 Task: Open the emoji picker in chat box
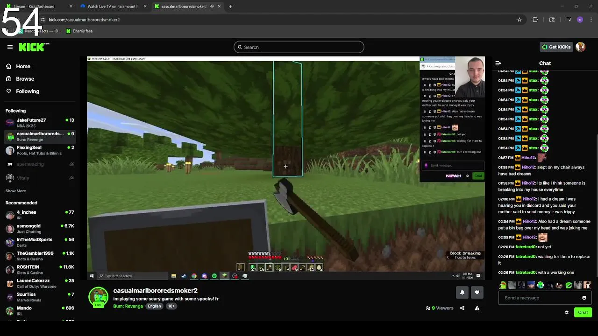(584, 298)
